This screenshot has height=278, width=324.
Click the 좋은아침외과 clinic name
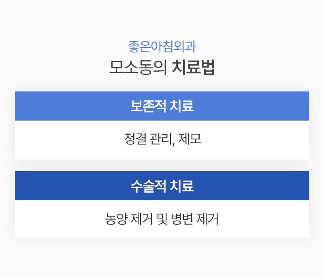pos(162,47)
